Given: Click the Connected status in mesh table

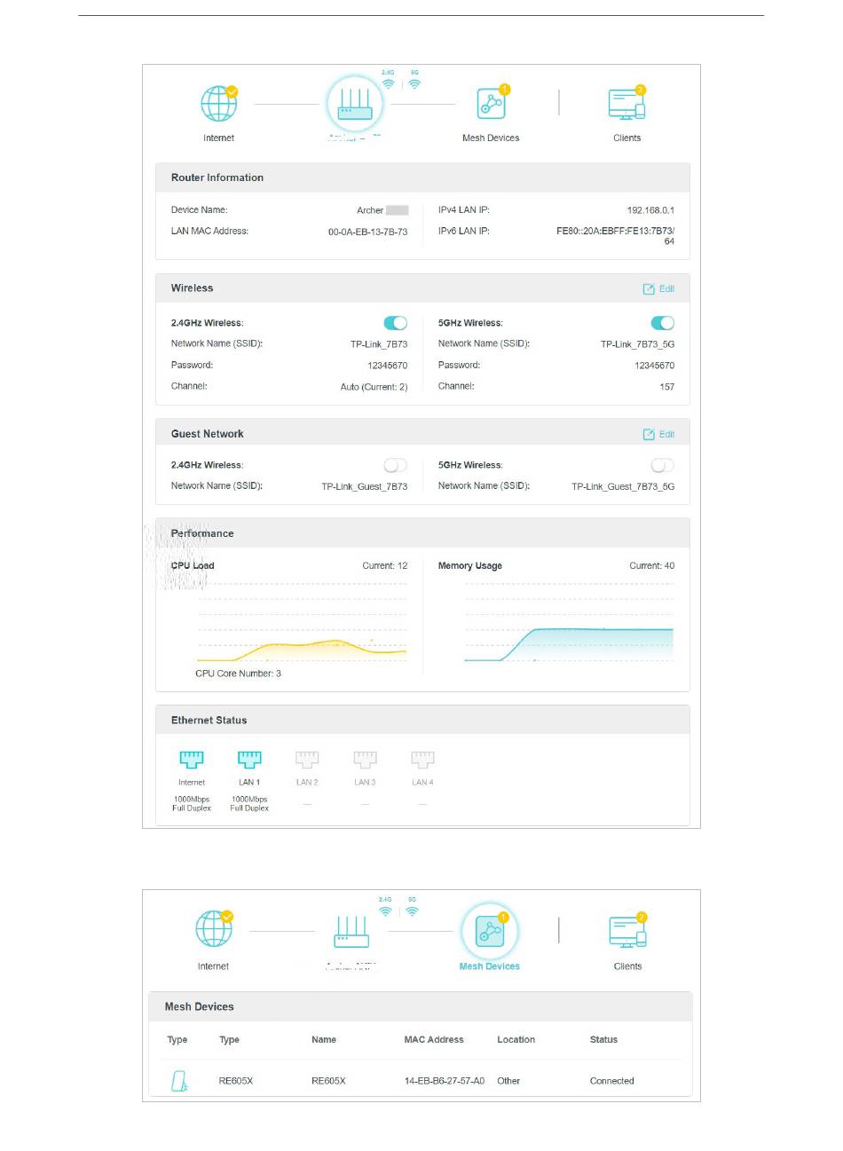Looking at the screenshot, I should pos(612,1081).
